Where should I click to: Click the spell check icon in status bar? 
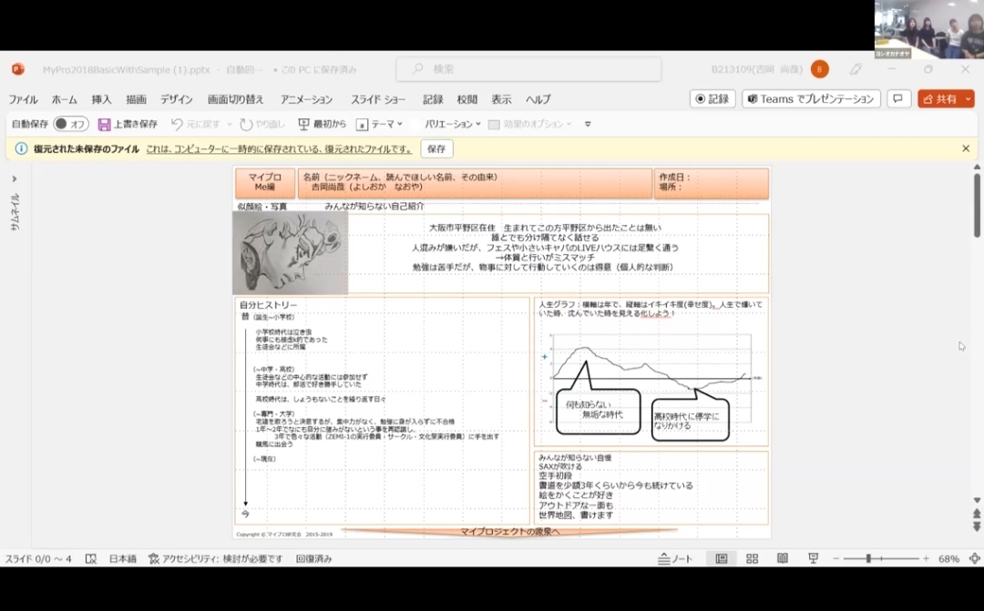point(91,558)
